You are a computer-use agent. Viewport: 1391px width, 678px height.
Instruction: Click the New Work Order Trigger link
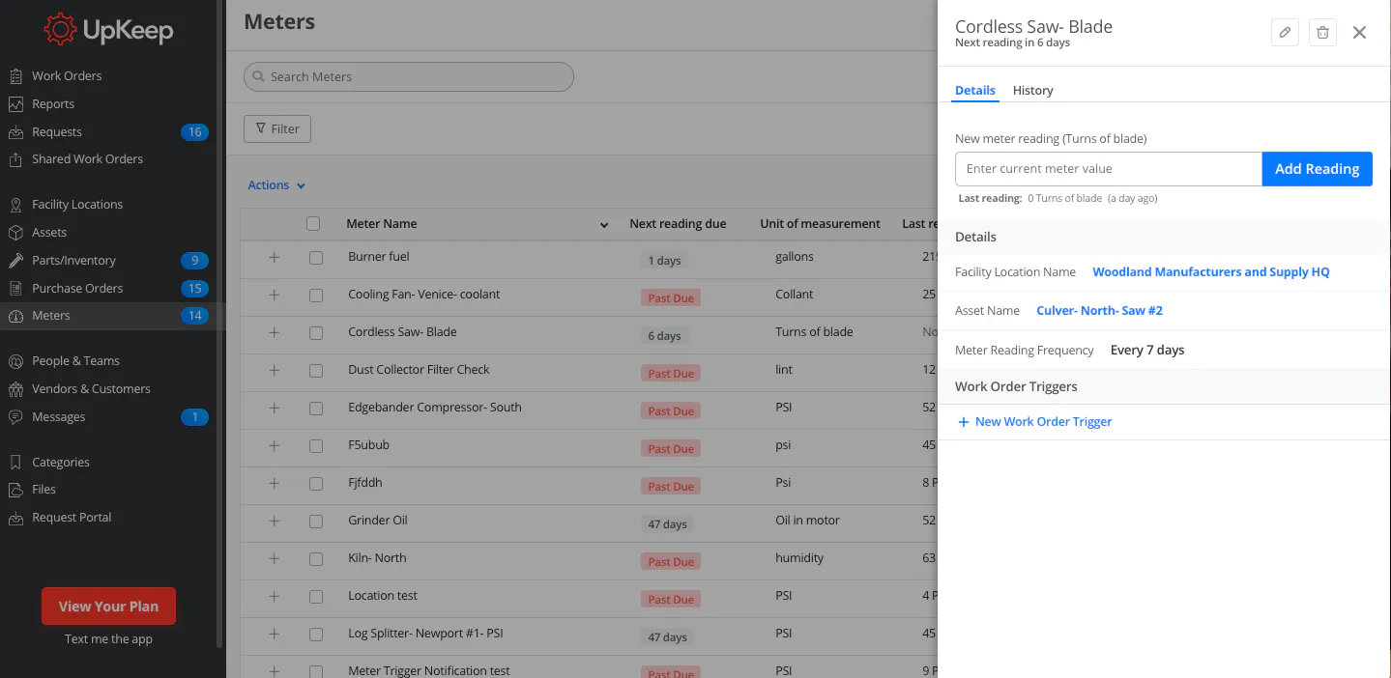(x=1043, y=422)
